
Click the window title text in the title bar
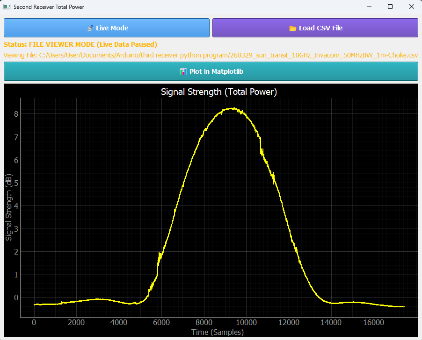point(49,7)
